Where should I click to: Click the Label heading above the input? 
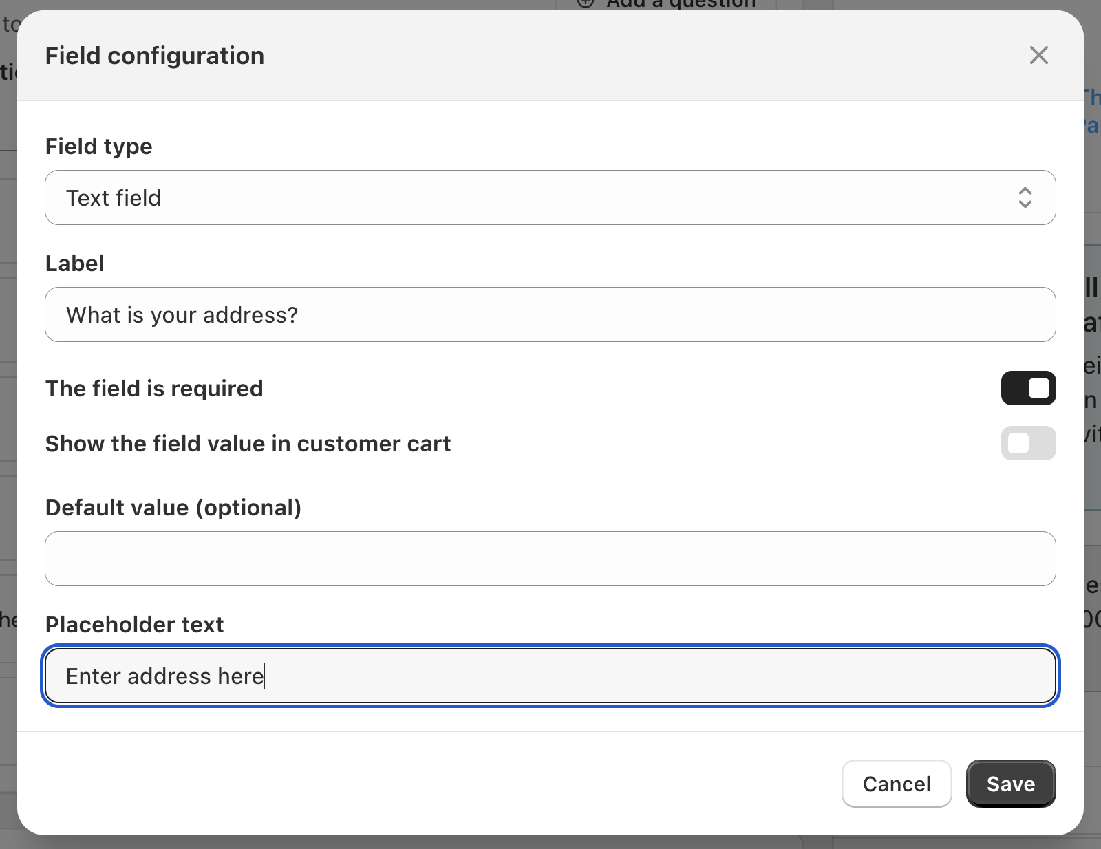(x=74, y=264)
